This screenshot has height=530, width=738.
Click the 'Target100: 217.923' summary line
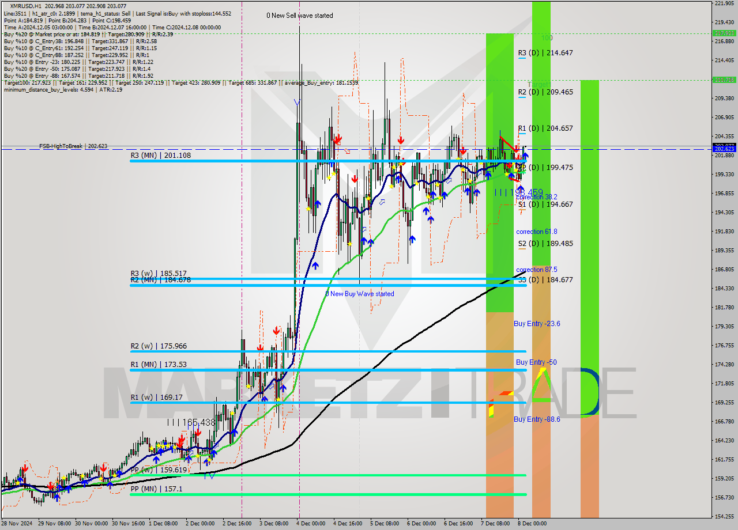point(180,82)
